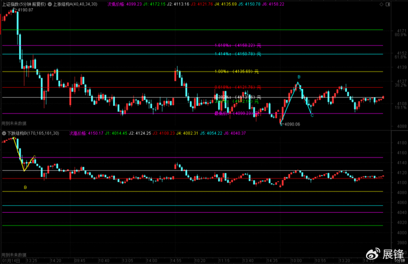Viewport: 408px width, 264px height.
Task: Click wave point C in upper chart
Action: [312, 116]
